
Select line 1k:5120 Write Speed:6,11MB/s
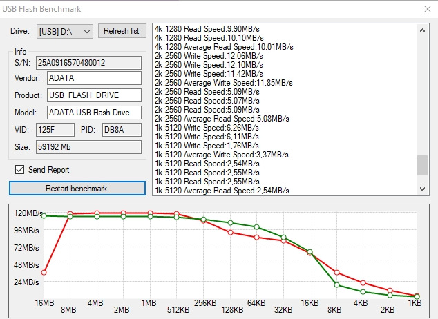[x=207, y=137]
